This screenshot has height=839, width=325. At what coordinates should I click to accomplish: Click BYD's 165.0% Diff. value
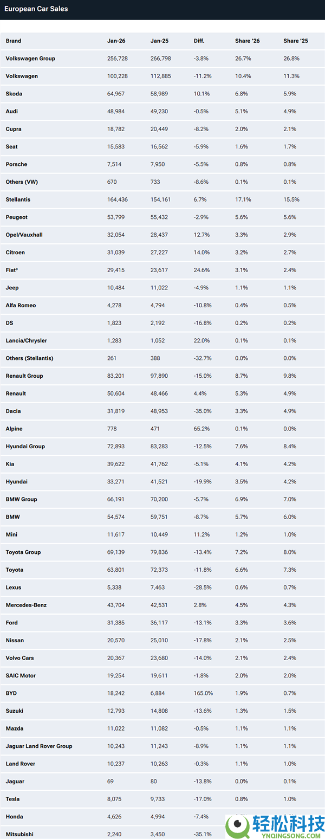(203, 693)
